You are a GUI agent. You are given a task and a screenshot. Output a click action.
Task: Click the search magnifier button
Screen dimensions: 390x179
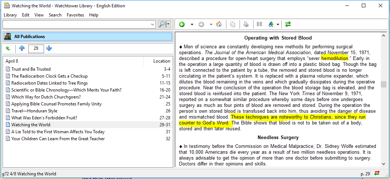162,24
